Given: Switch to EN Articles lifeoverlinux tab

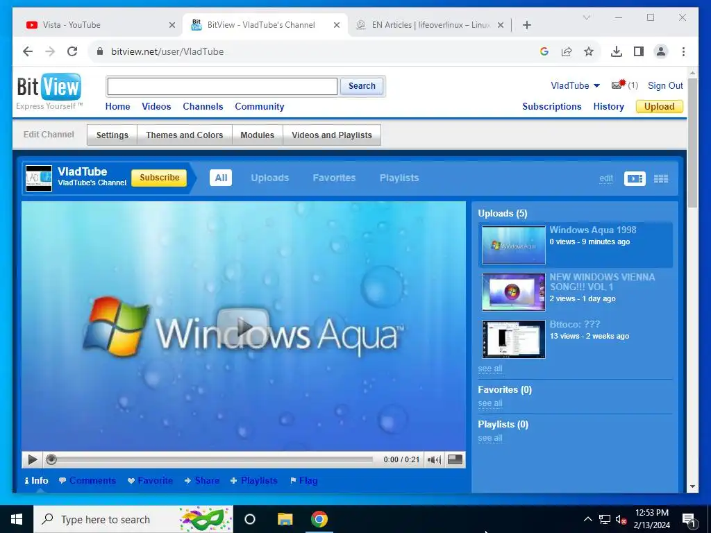Looking at the screenshot, I should pyautogui.click(x=428, y=25).
